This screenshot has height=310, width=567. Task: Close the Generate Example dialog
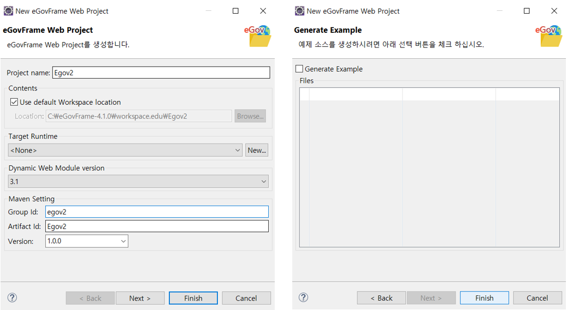pos(554,11)
